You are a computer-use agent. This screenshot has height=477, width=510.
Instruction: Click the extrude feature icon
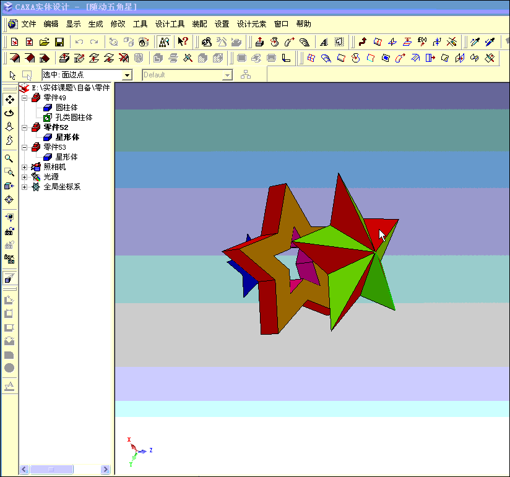tap(259, 42)
